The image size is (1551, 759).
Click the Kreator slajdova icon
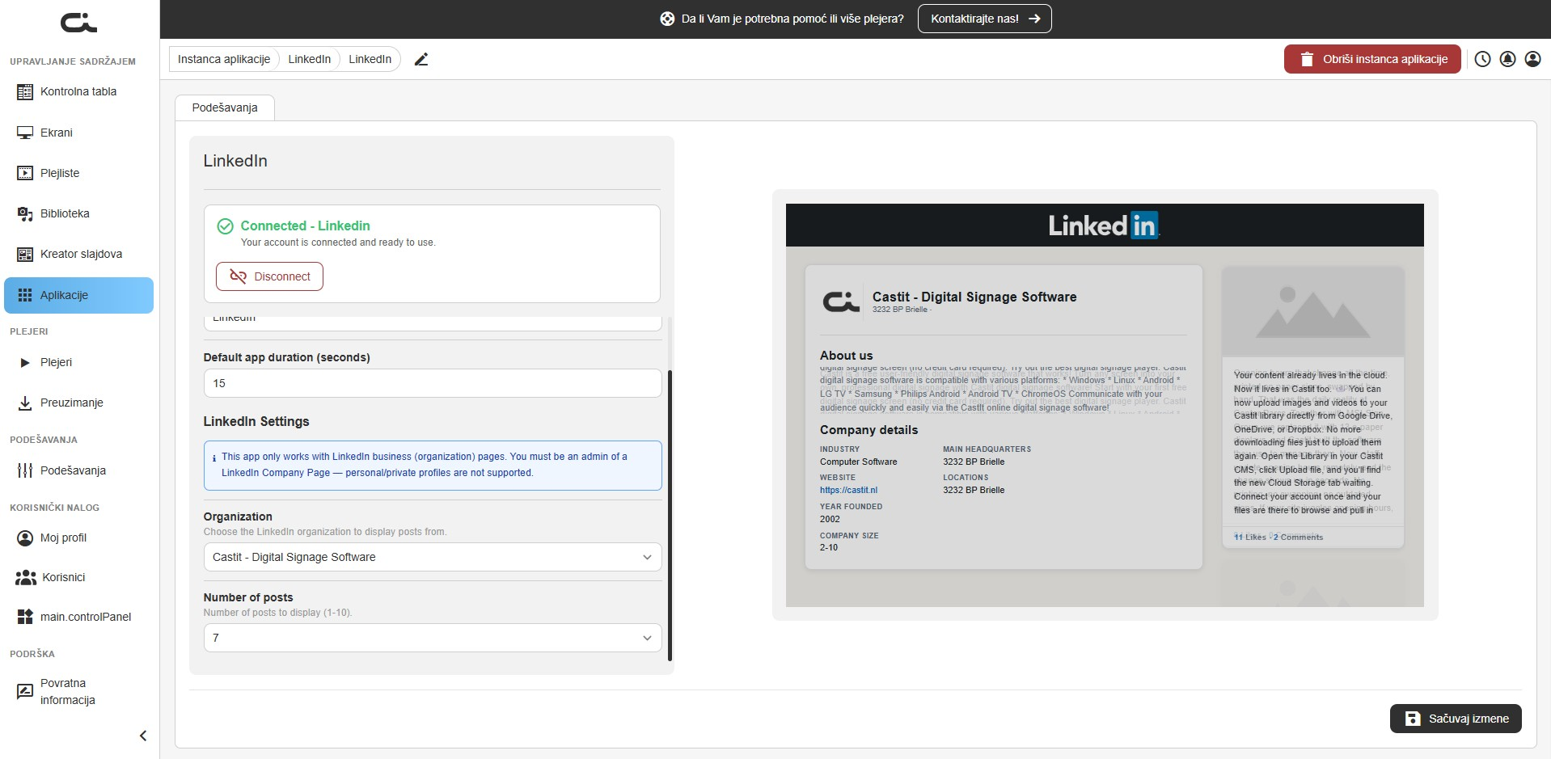pos(25,254)
